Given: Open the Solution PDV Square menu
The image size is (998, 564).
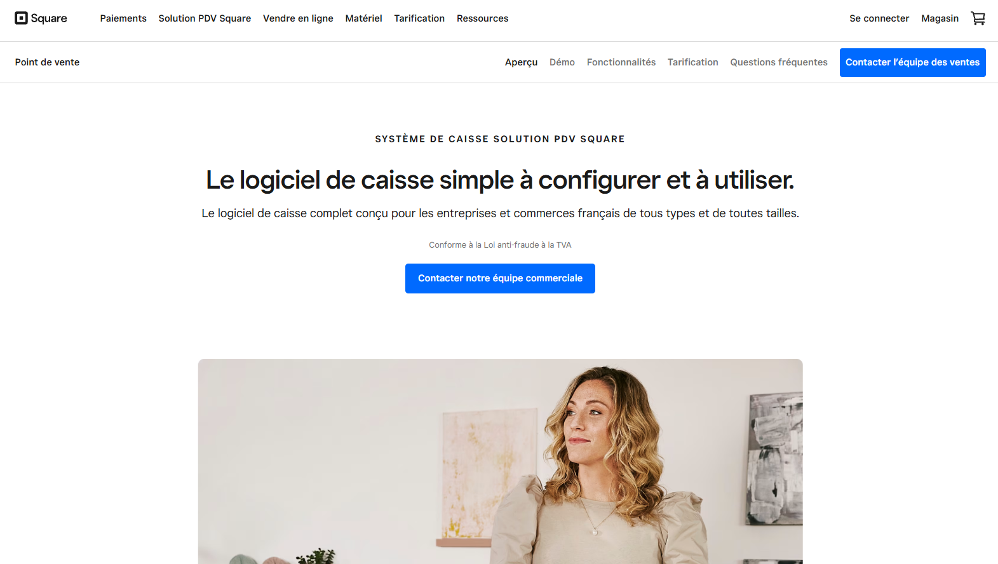Looking at the screenshot, I should [x=205, y=18].
